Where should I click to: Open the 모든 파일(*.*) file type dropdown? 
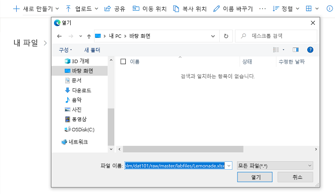pos(275,166)
